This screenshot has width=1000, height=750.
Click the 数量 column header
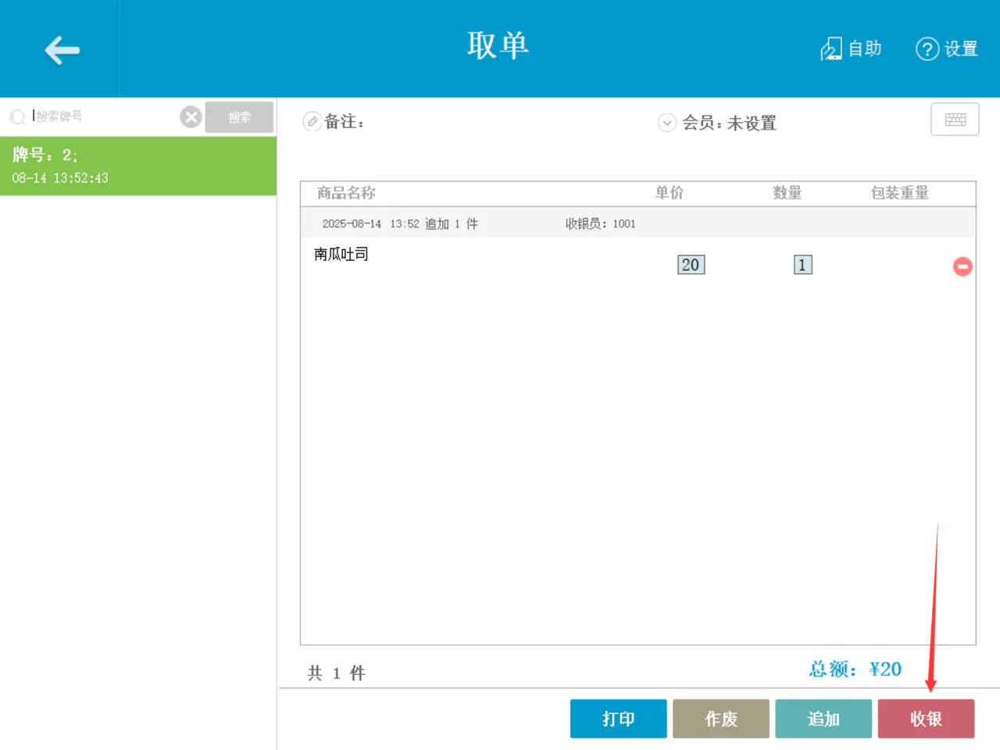pyautogui.click(x=787, y=193)
